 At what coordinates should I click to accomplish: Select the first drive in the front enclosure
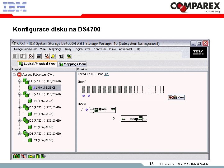click(x=83, y=90)
